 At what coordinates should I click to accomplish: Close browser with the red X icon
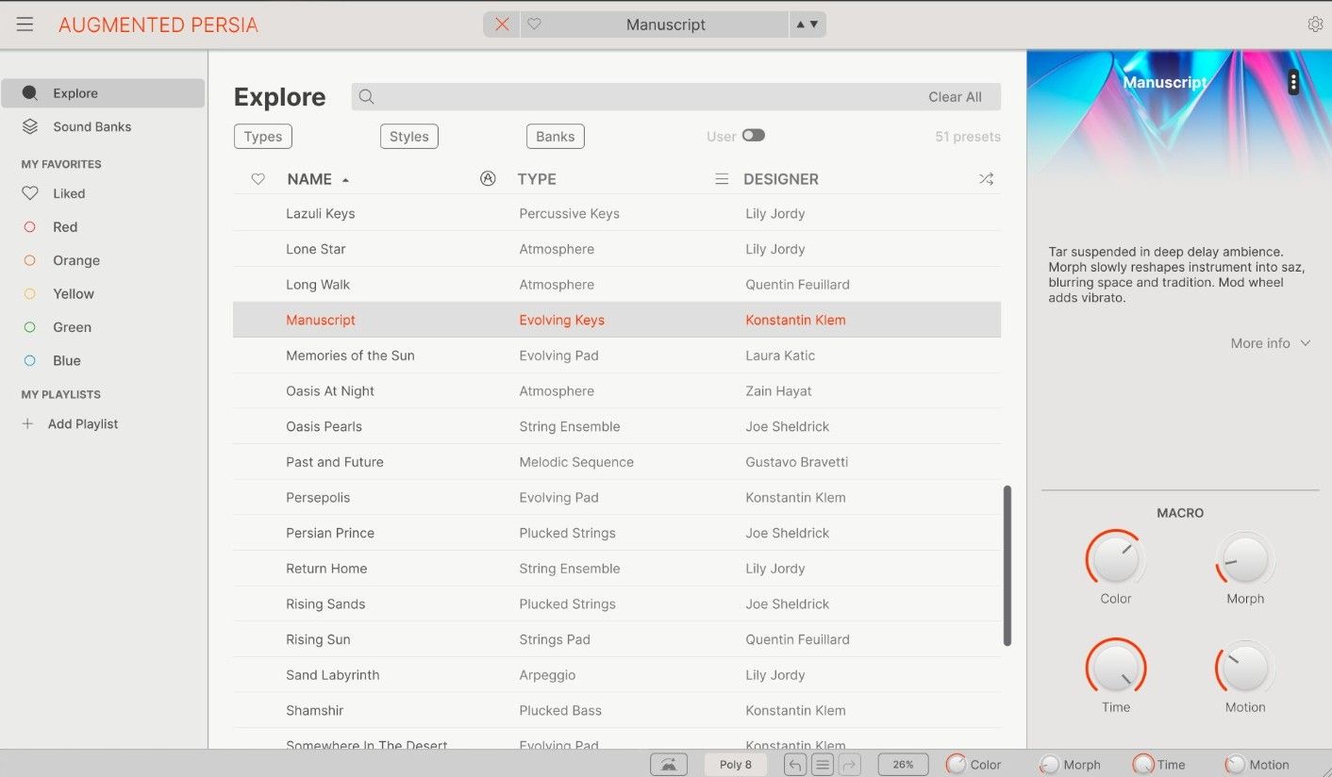tap(502, 25)
